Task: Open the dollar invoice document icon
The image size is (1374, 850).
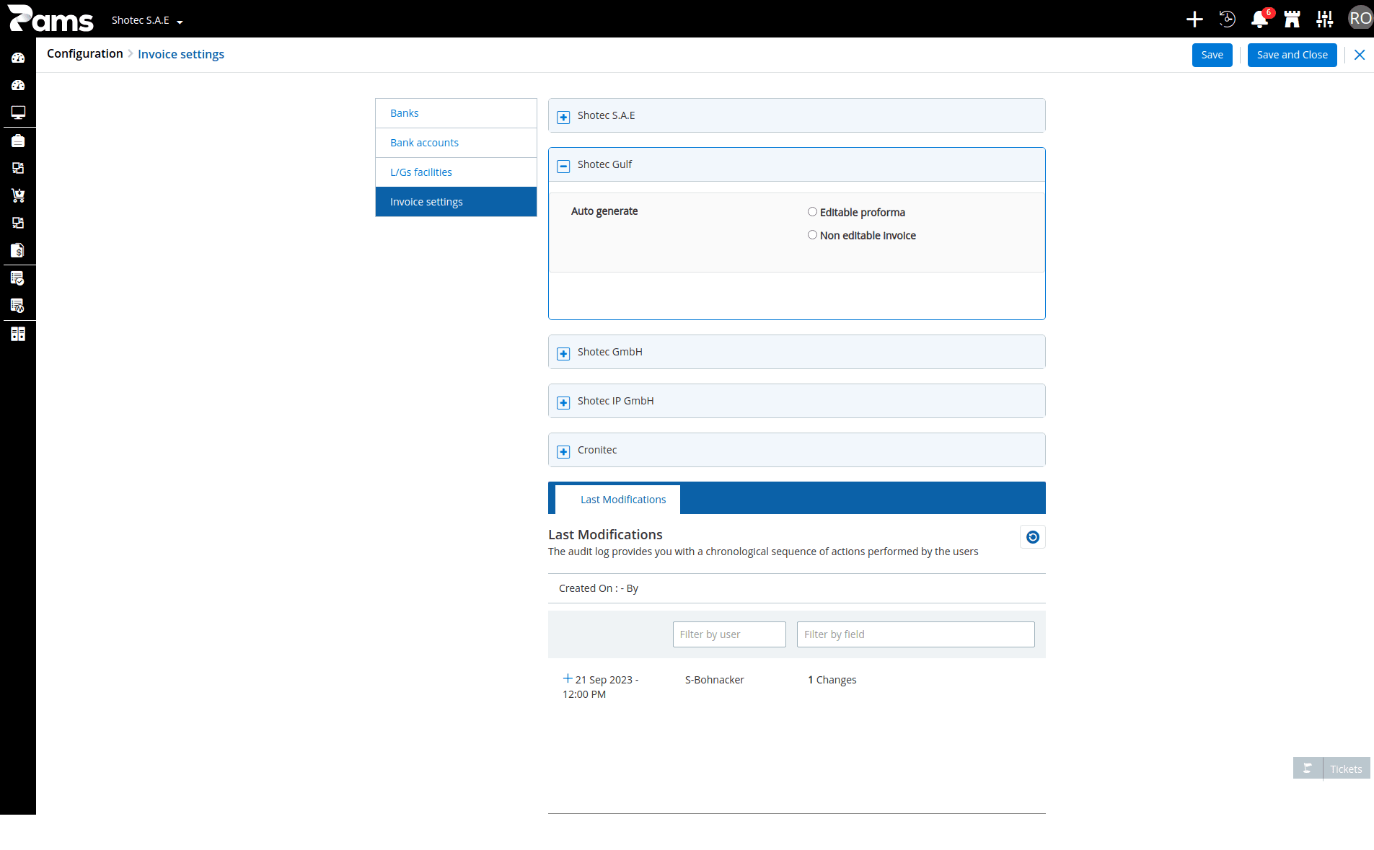Action: 18,250
